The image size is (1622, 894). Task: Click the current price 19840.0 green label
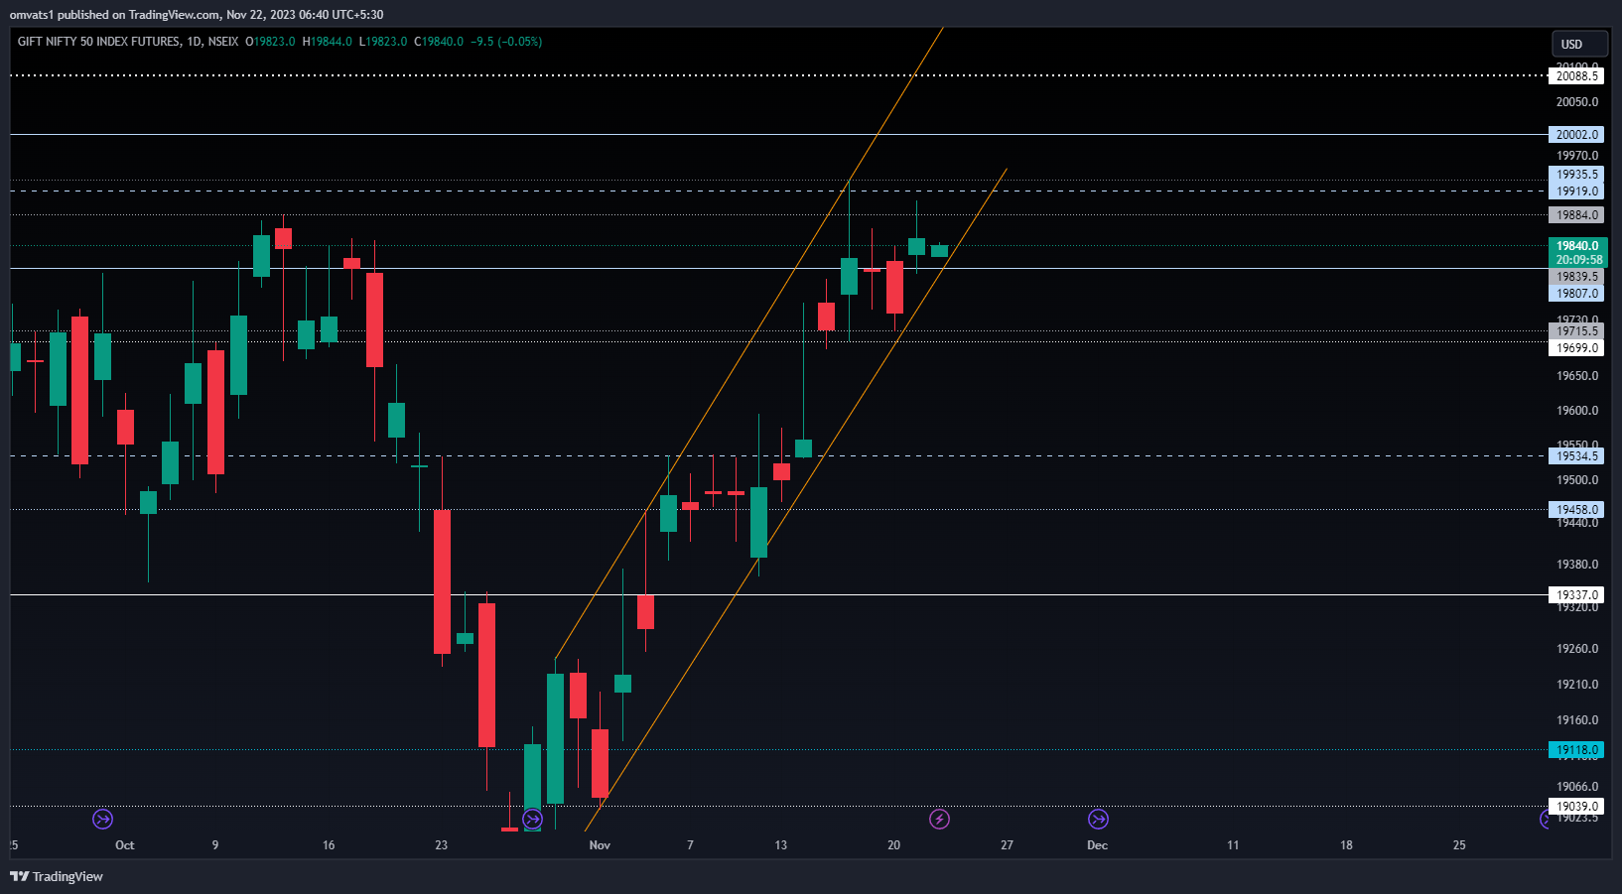click(1577, 246)
